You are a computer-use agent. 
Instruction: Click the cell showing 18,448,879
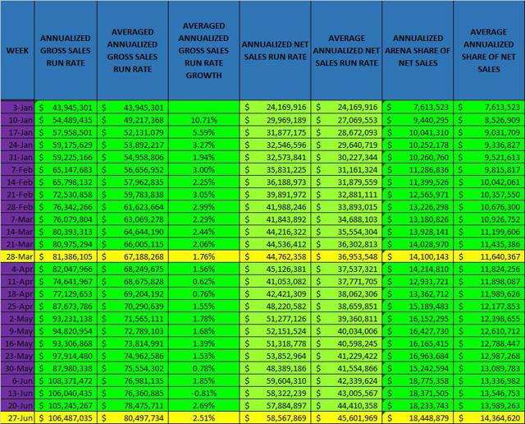(x=418, y=418)
